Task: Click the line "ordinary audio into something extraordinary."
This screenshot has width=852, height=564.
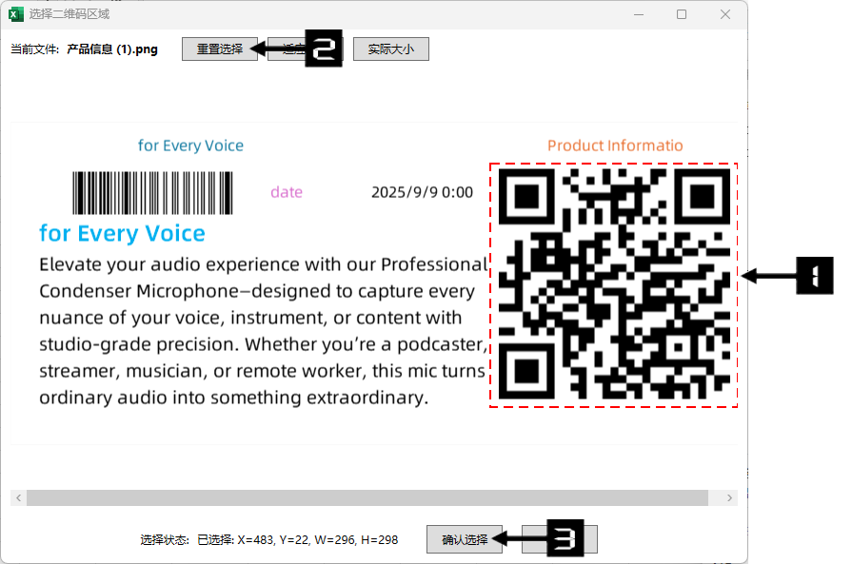Action: [233, 398]
